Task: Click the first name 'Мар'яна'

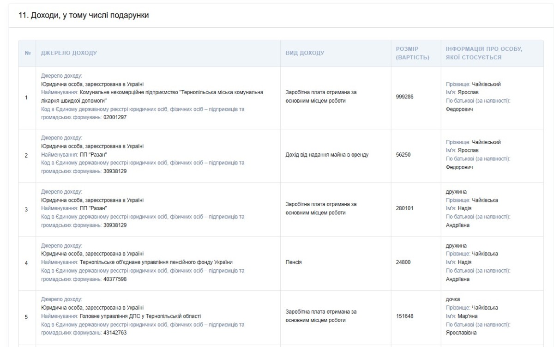Action: pos(467,316)
